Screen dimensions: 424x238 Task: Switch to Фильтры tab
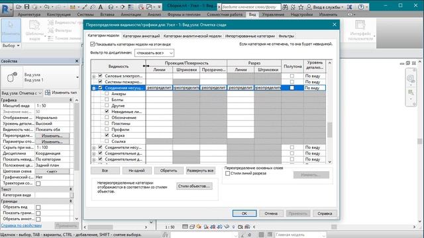click(286, 36)
